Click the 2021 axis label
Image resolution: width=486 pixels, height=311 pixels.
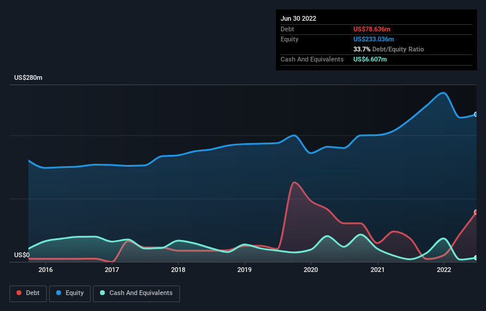tap(378, 270)
